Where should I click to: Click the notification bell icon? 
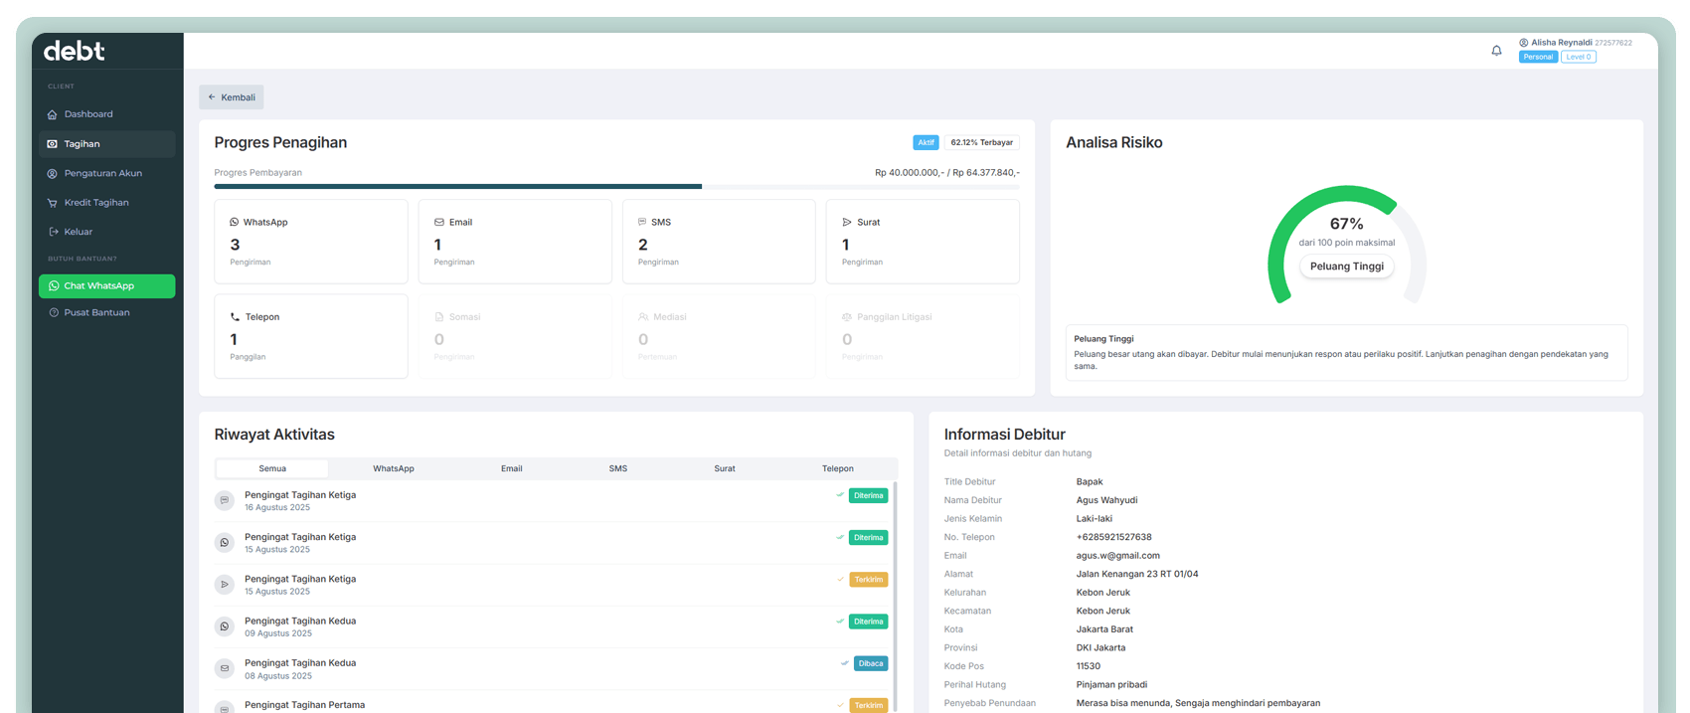(x=1496, y=51)
